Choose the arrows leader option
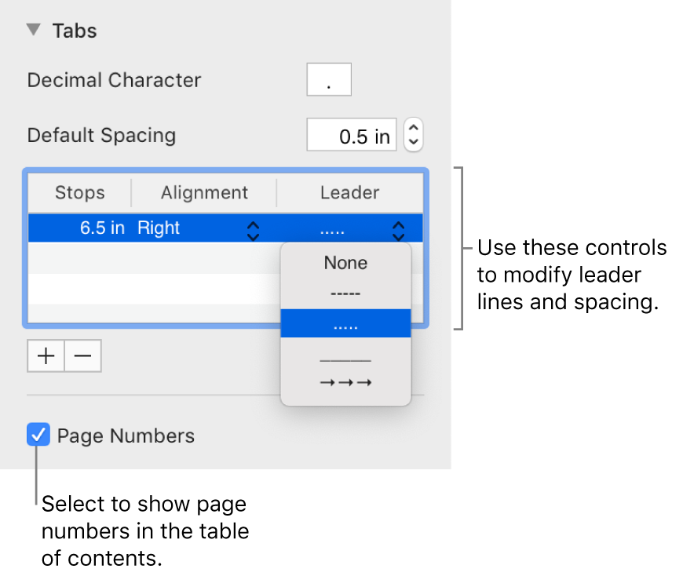The width and height of the screenshot is (683, 576). point(345,382)
